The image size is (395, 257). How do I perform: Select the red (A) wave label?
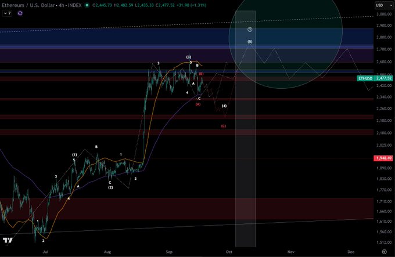(x=198, y=104)
